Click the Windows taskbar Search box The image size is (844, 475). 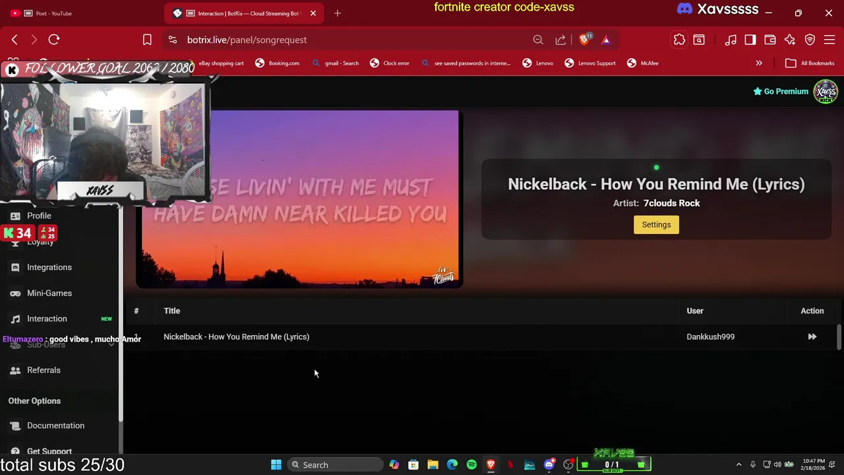[x=335, y=464]
